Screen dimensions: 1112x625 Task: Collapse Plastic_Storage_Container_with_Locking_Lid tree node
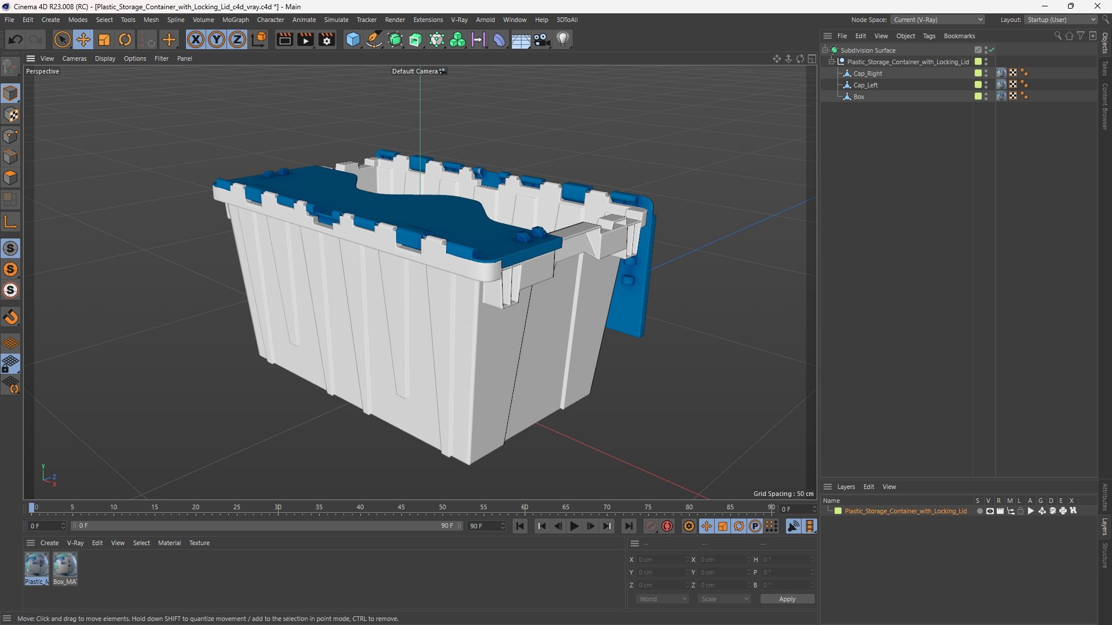832,61
